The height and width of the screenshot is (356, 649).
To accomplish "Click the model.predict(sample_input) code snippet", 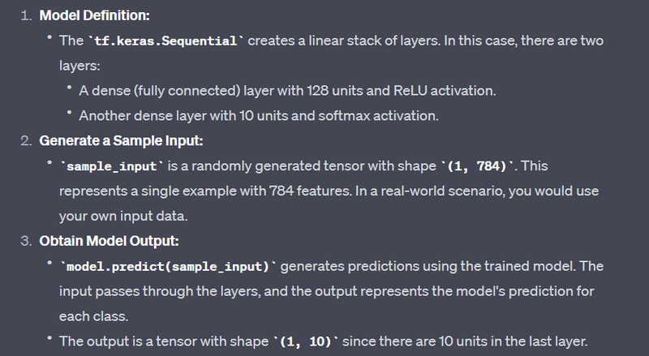I will click(167, 266).
